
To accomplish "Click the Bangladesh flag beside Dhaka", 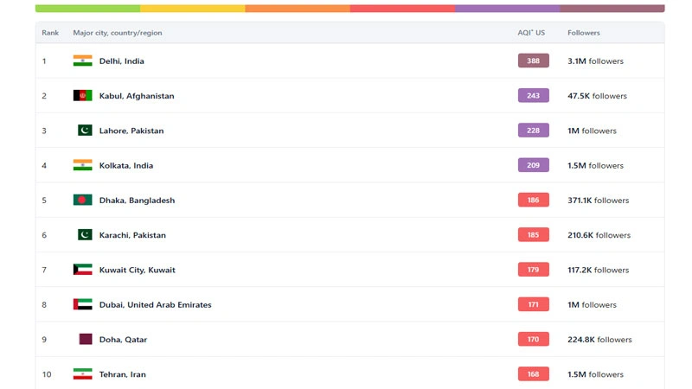I will click(82, 201).
